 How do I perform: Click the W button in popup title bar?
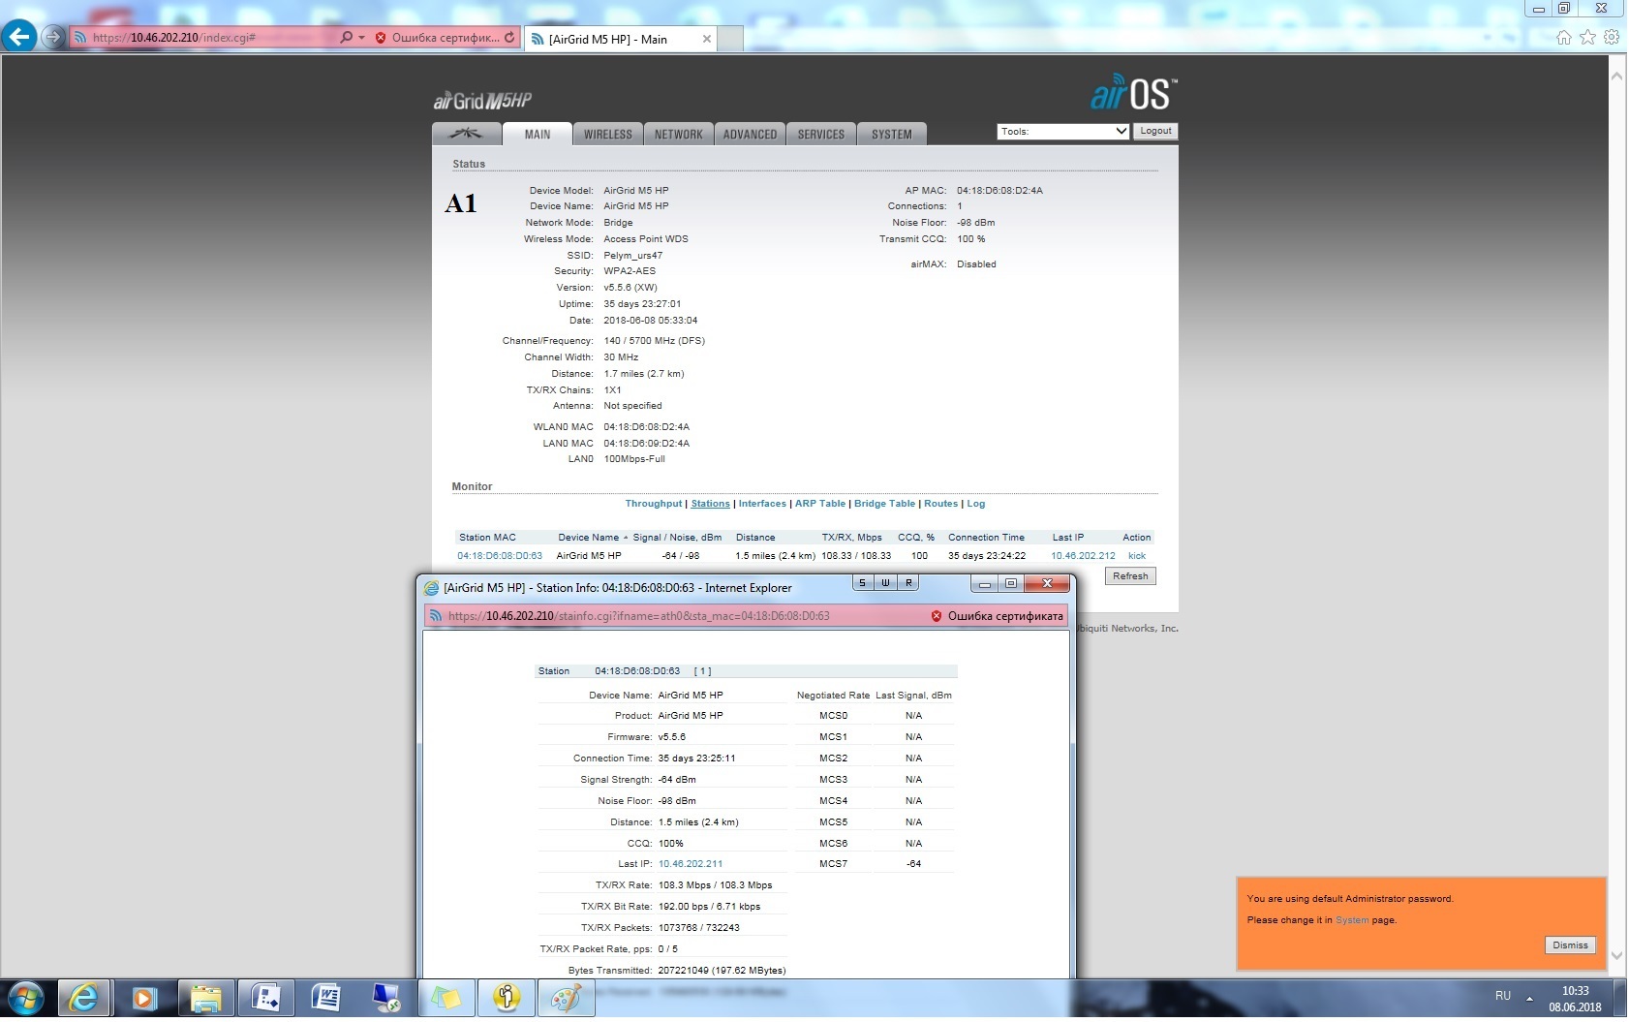pos(885,583)
